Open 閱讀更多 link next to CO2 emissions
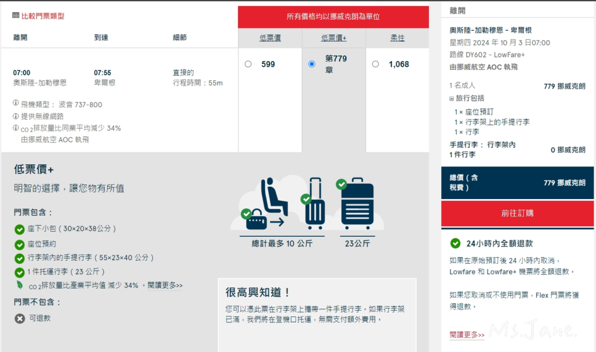Screen dimensions: 596x352 coord(165,285)
